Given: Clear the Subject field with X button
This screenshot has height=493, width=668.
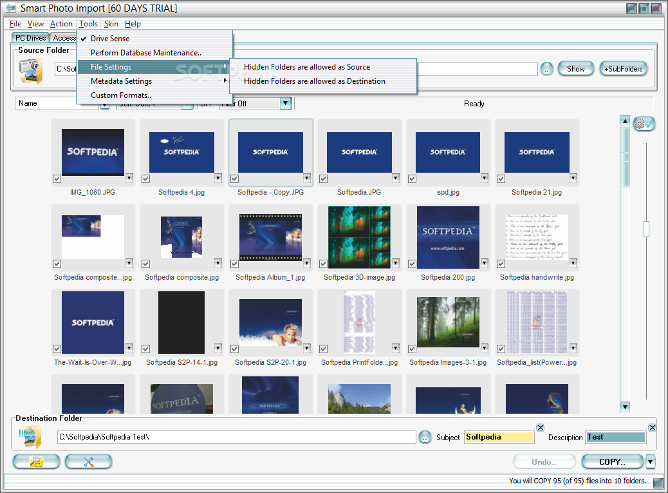Looking at the screenshot, I should [540, 427].
